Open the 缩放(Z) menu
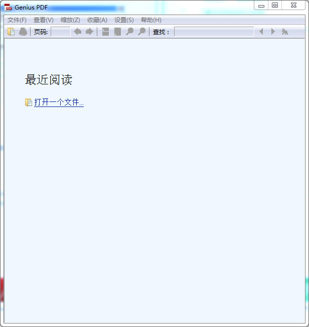This screenshot has height=327, width=309. click(x=70, y=20)
